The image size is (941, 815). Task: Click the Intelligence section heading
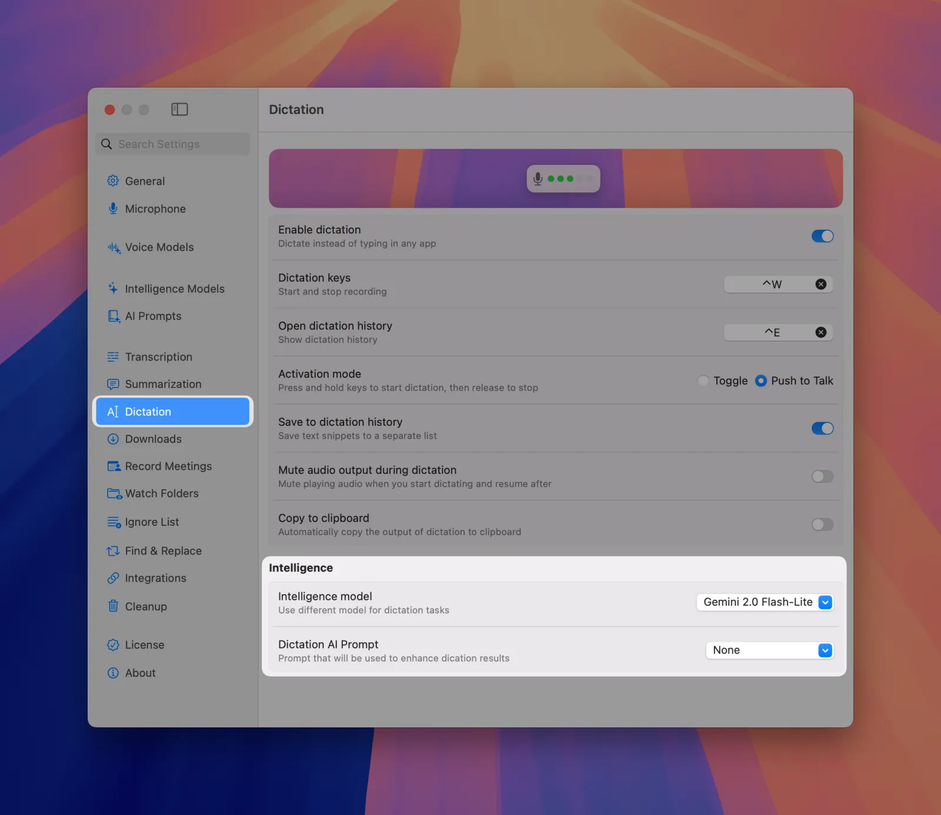point(301,567)
